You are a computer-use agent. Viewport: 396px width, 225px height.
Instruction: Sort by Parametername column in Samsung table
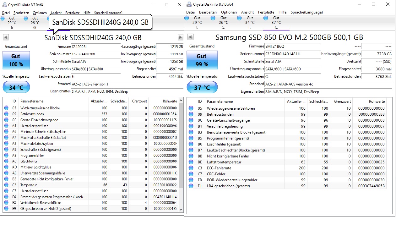(x=244, y=102)
